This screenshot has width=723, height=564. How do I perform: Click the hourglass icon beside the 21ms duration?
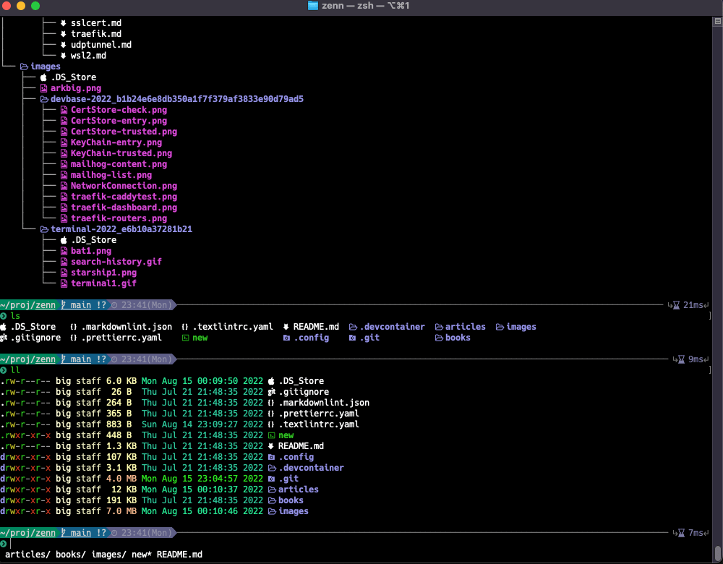click(x=676, y=305)
